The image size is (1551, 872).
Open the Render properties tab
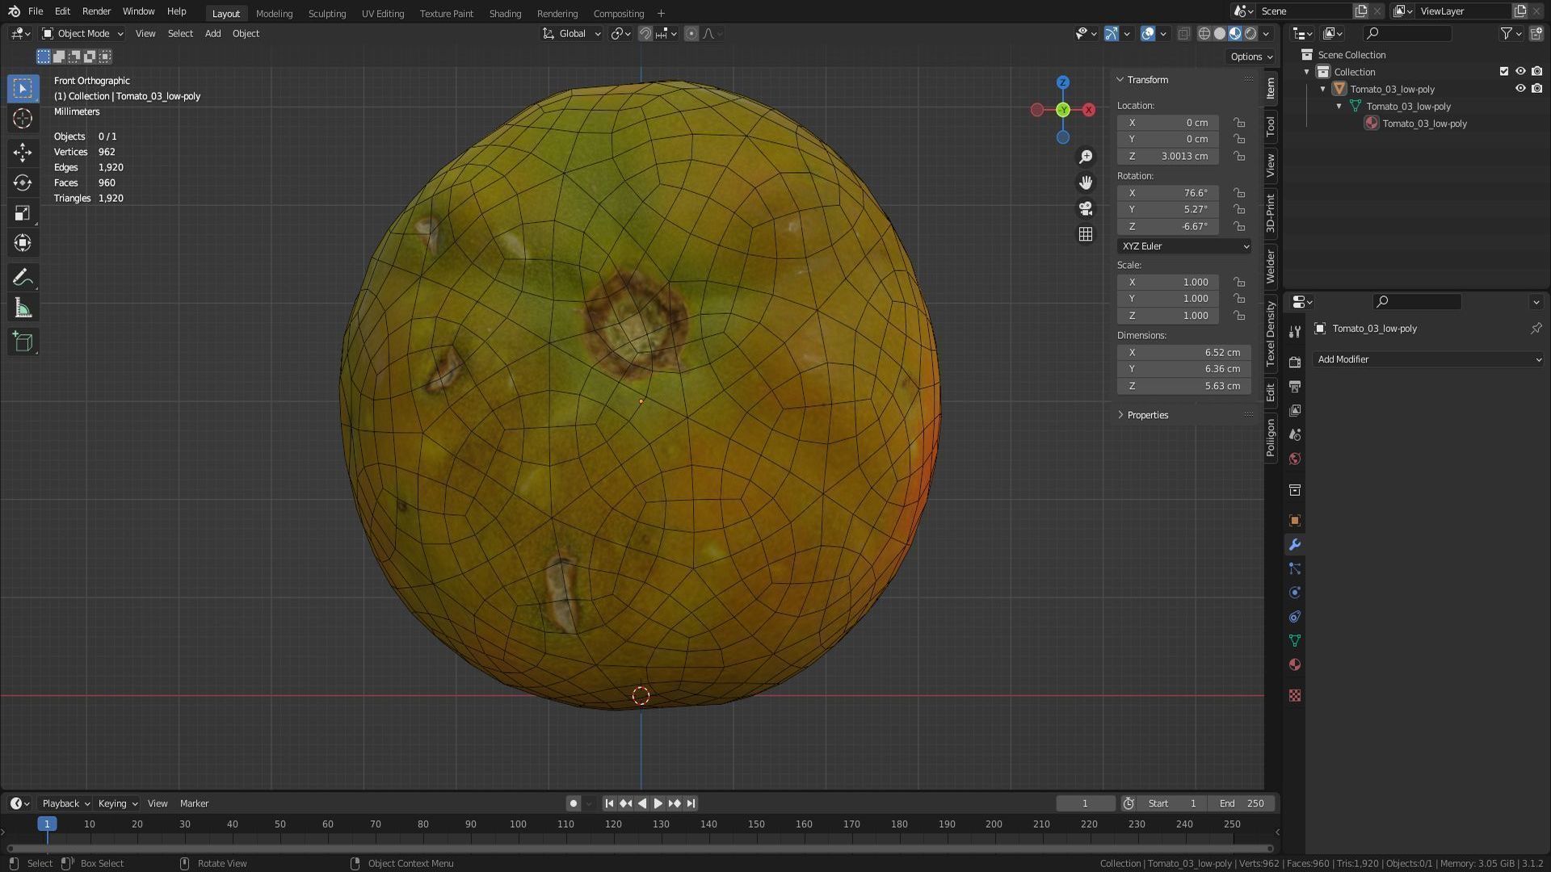1295,362
